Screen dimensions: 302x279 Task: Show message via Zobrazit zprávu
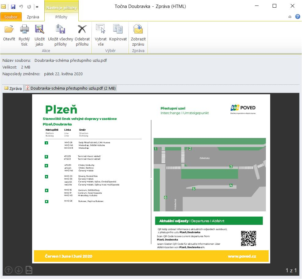pyautogui.click(x=138, y=35)
